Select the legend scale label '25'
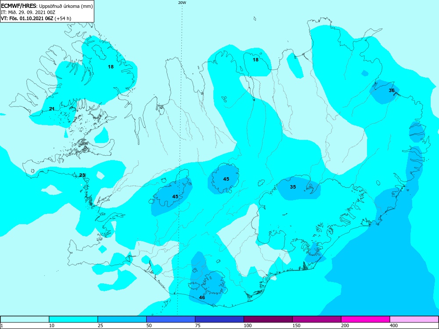Viewport: 439px width, 329px height. coord(101,325)
